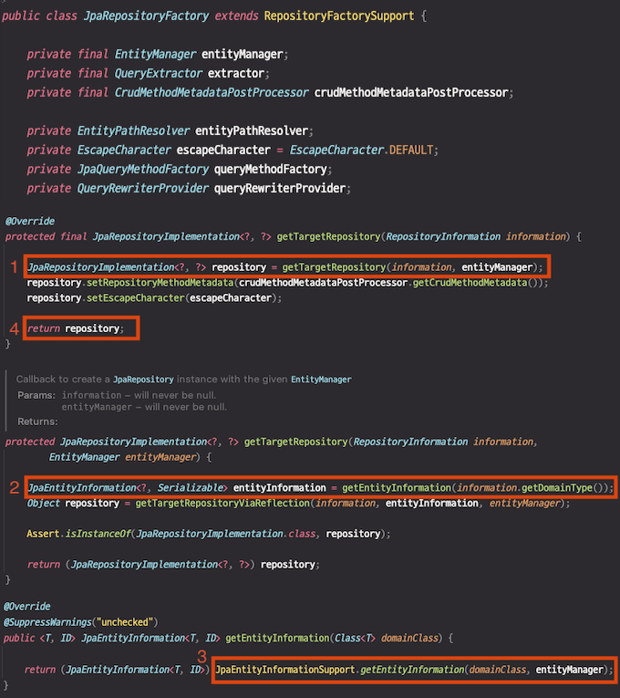
Task: Click the getCrudMethodMetadata method call
Action: tap(470, 283)
